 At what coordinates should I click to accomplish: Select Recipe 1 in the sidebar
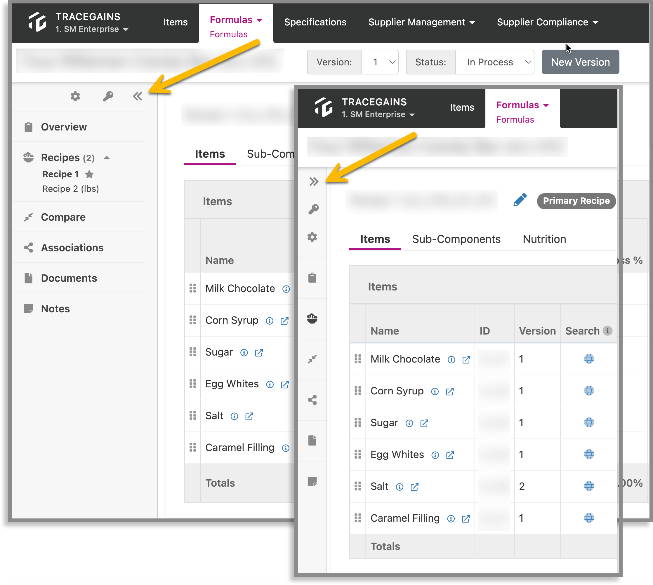coord(60,174)
